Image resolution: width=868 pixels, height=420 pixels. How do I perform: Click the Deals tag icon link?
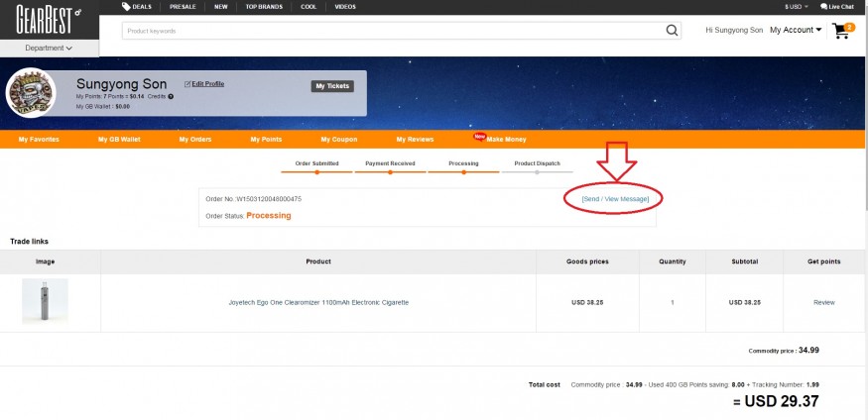tap(136, 7)
